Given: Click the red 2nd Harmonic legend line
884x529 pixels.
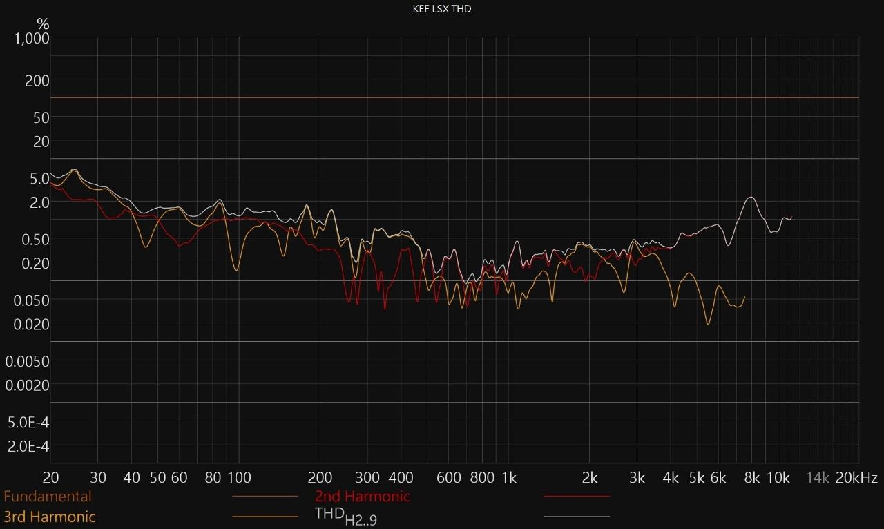Looking at the screenshot, I should click(x=577, y=496).
